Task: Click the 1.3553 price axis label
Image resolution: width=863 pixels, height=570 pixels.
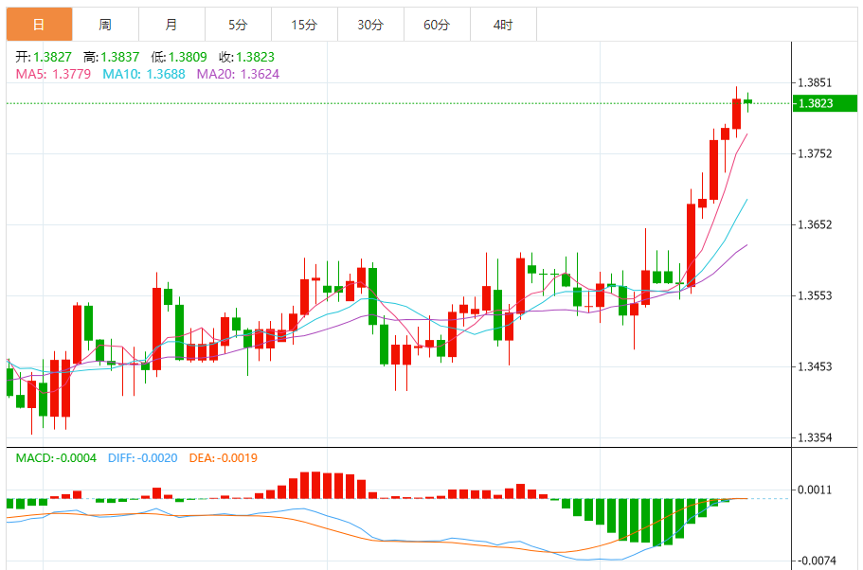Action: pos(815,295)
